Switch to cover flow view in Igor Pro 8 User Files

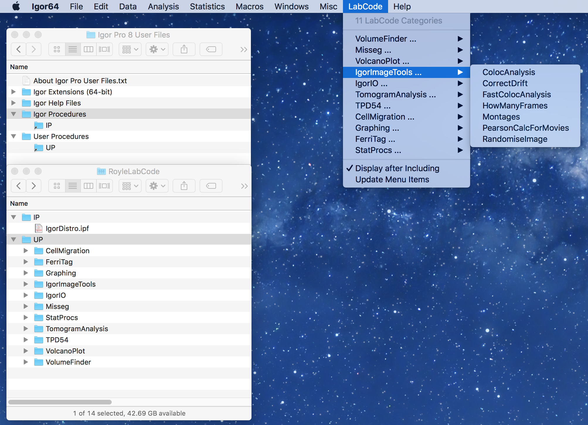(104, 49)
